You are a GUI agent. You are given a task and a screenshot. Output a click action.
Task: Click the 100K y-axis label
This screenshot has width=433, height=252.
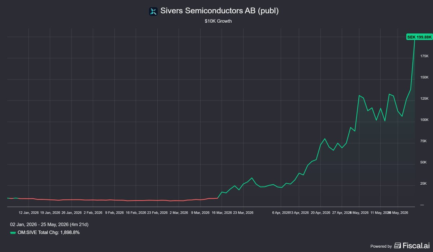point(424,120)
